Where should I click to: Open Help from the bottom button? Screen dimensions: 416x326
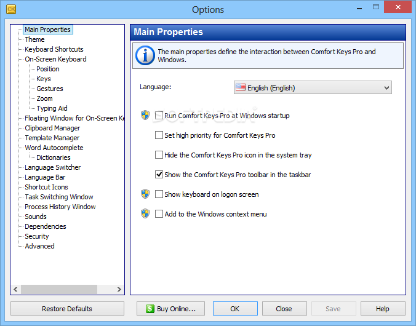click(383, 309)
